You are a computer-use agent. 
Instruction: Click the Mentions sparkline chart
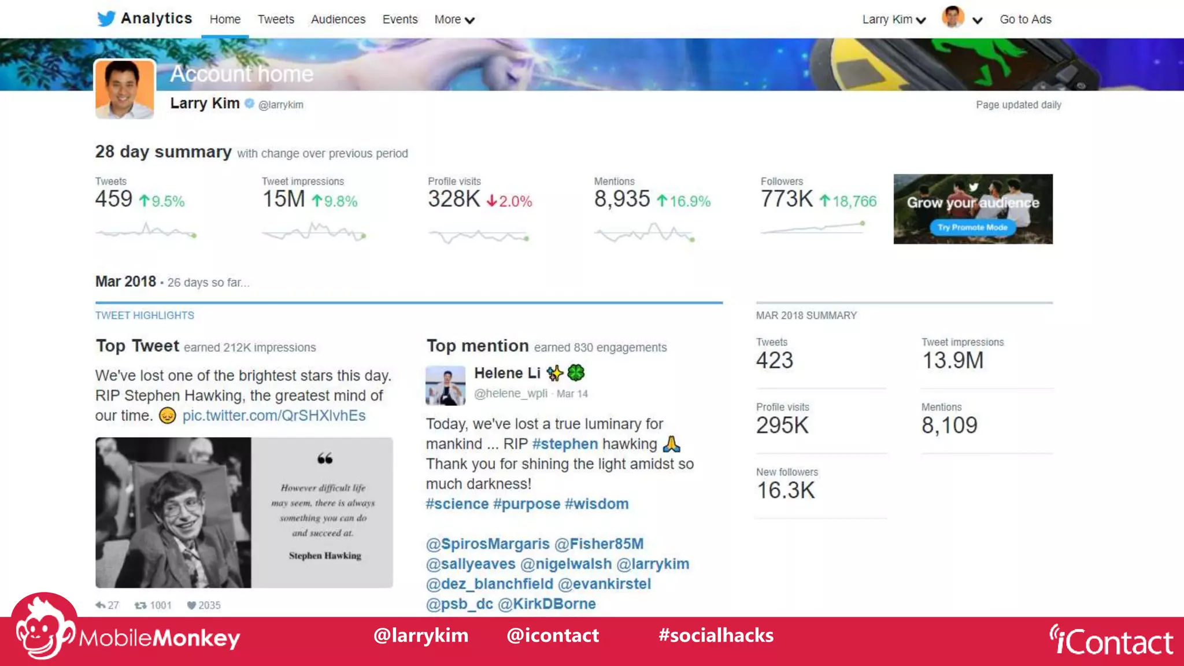click(645, 233)
